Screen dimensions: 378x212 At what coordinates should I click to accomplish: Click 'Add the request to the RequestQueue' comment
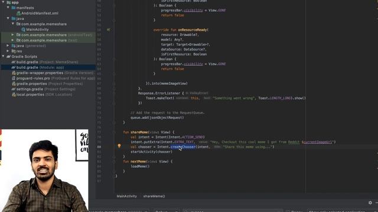(167, 112)
